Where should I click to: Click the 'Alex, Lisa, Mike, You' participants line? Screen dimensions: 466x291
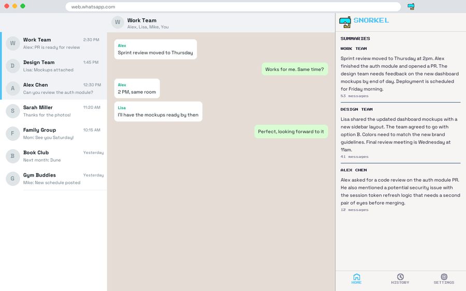click(148, 27)
